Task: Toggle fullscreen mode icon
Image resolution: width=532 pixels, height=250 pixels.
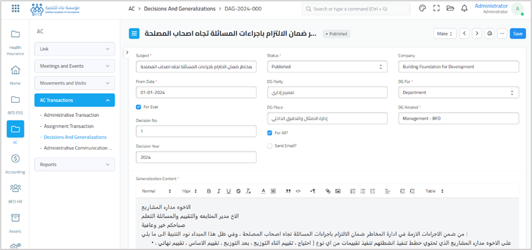Action: [436, 9]
